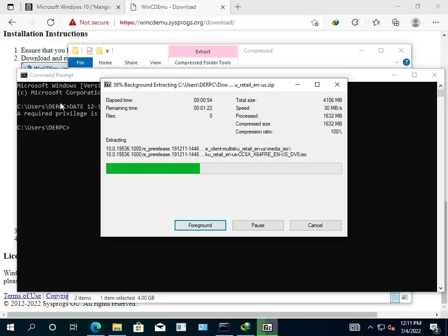The height and width of the screenshot is (336, 448).
Task: Pause the 7-Zip extraction
Action: point(258,225)
